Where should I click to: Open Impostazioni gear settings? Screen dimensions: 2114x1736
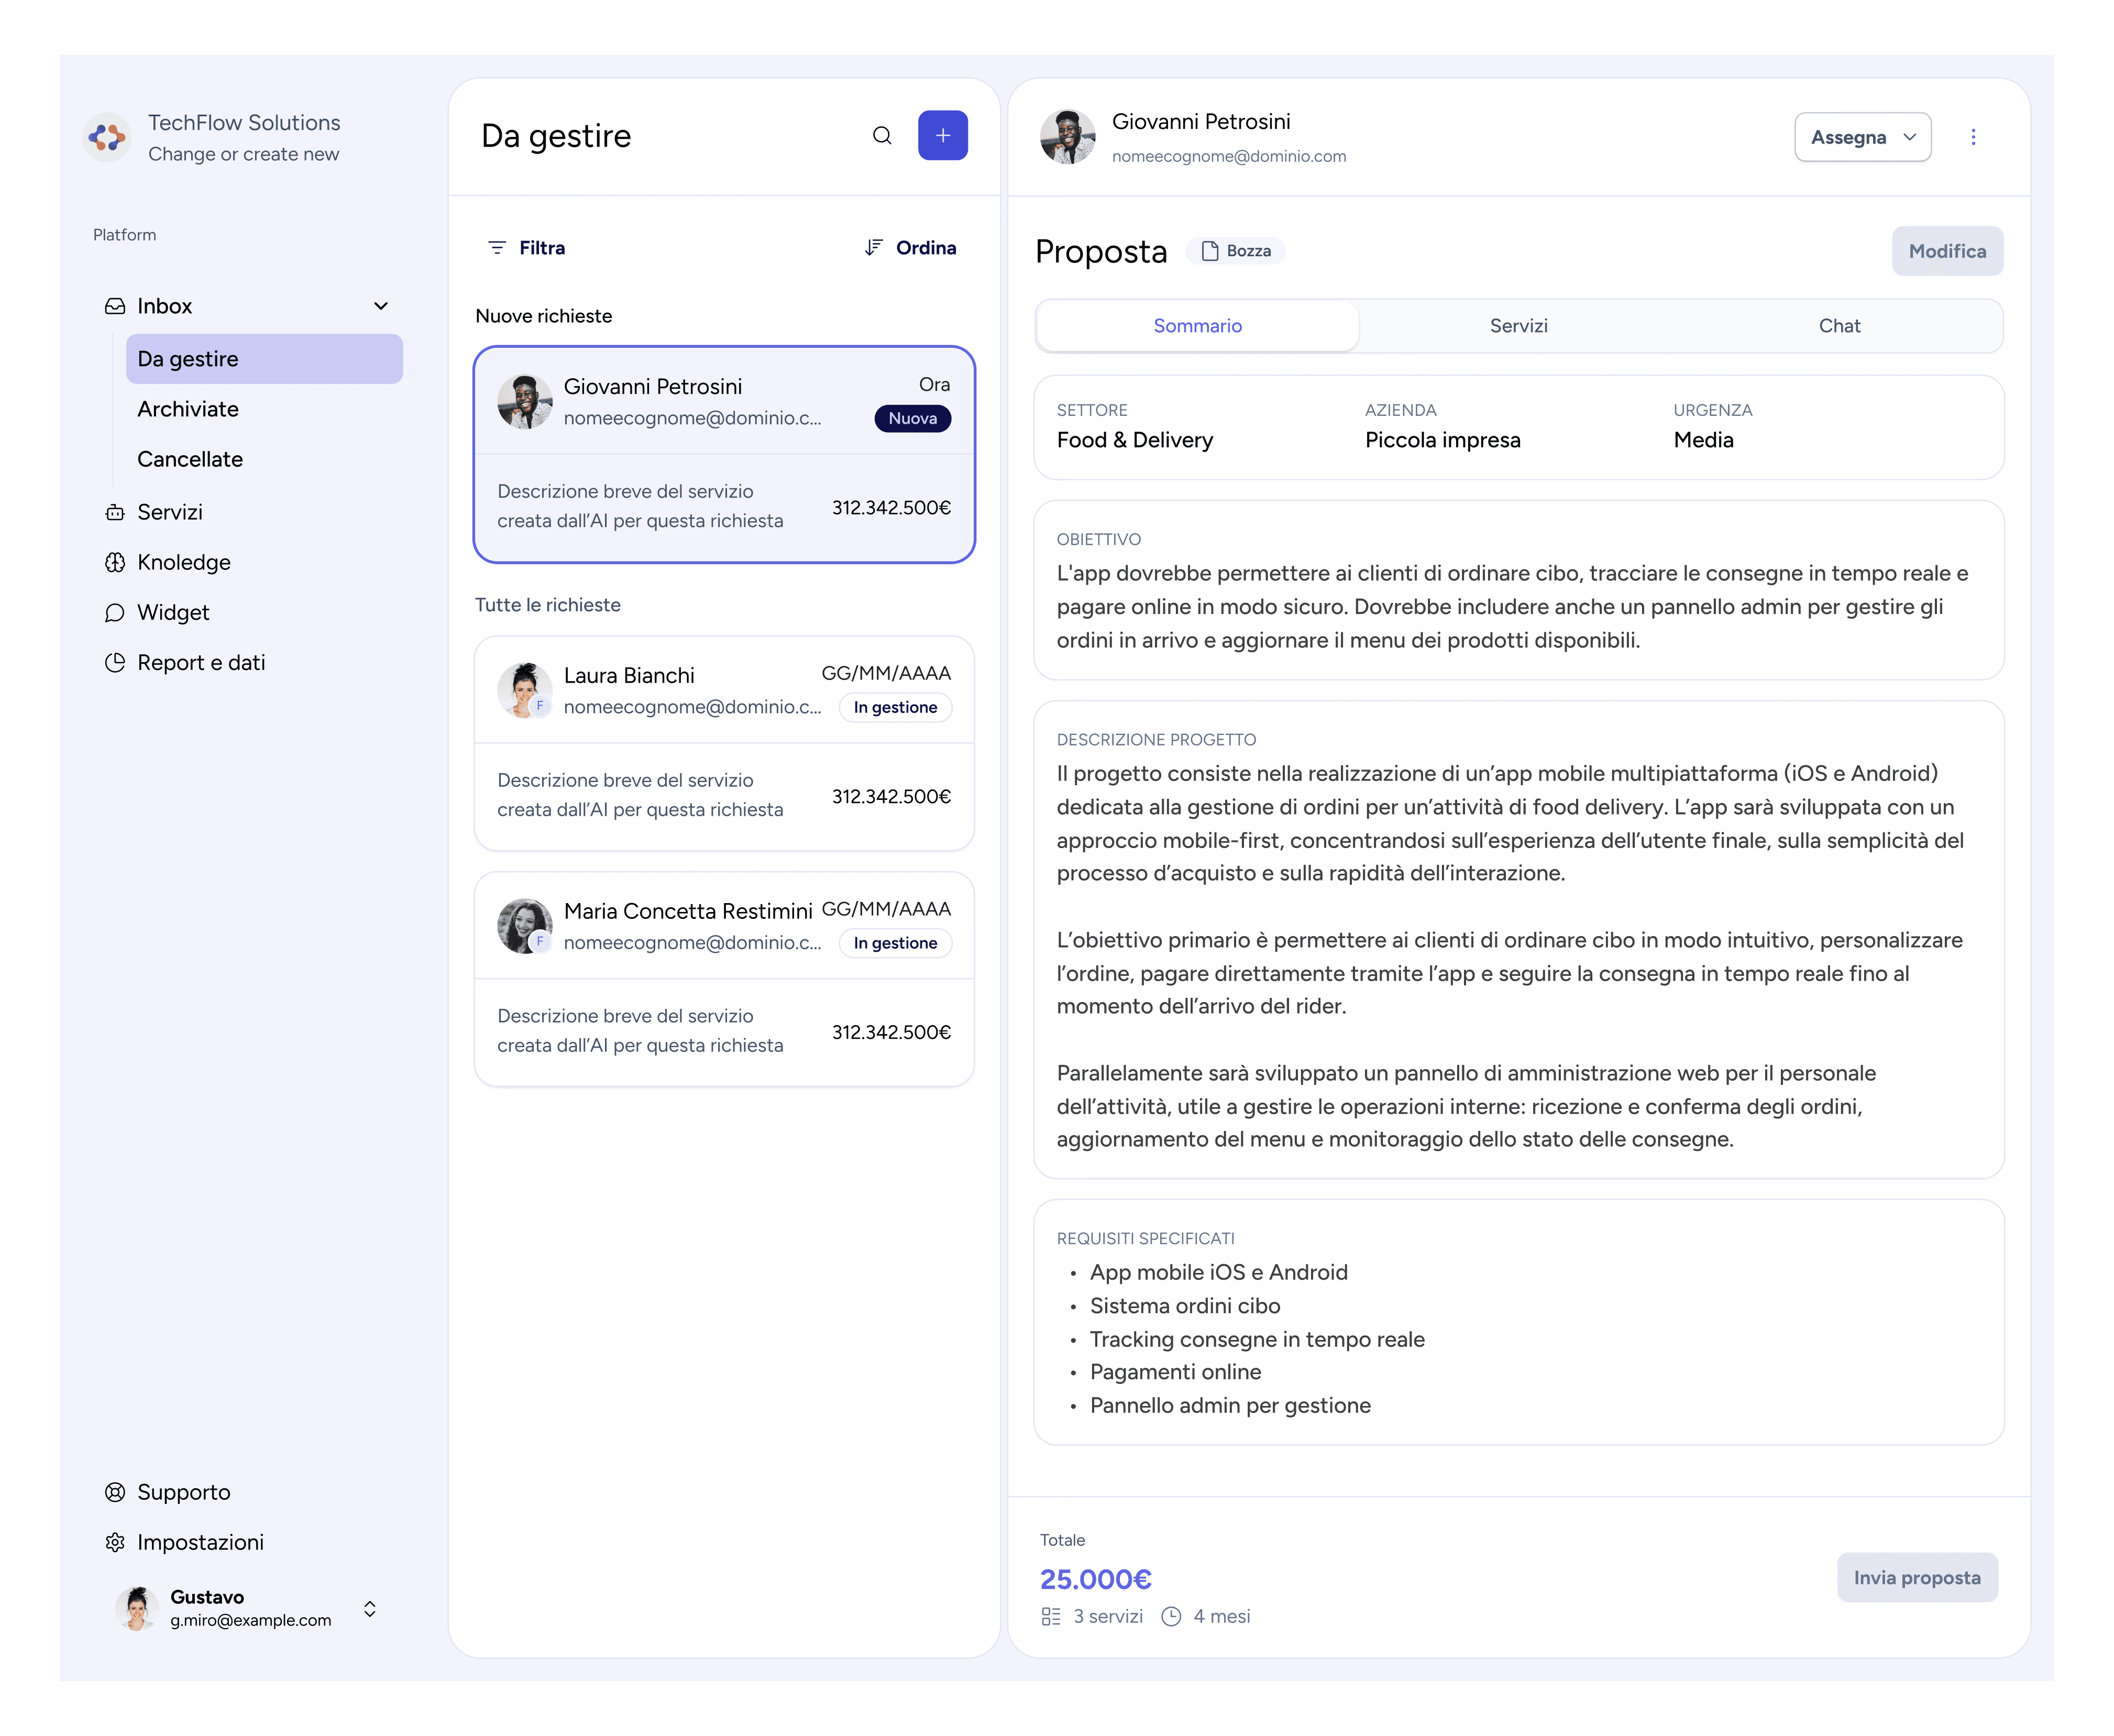(115, 1542)
